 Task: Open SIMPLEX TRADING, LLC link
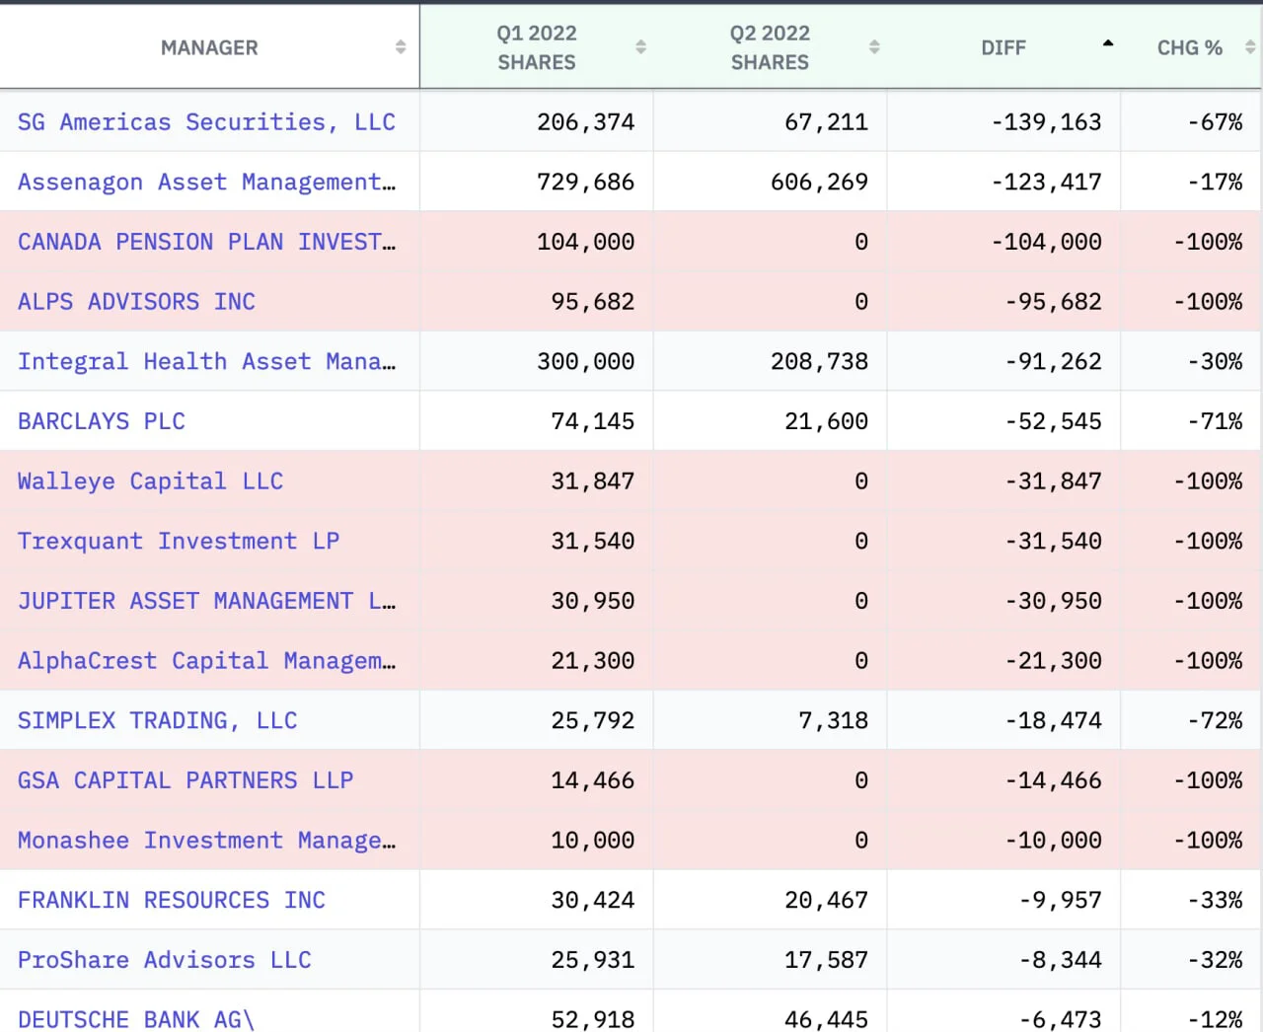coord(157,721)
